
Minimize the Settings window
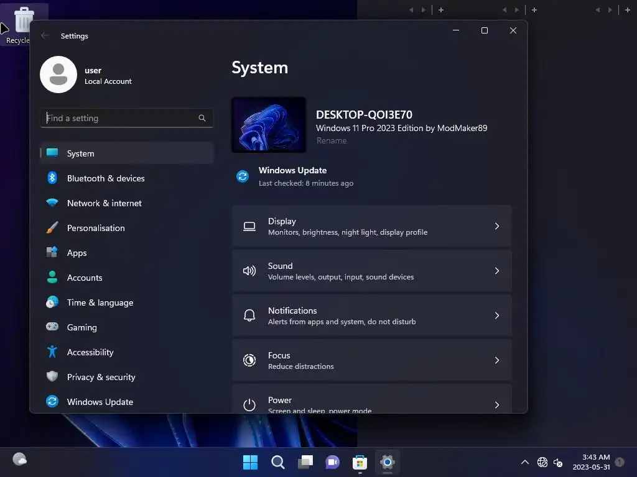click(456, 30)
